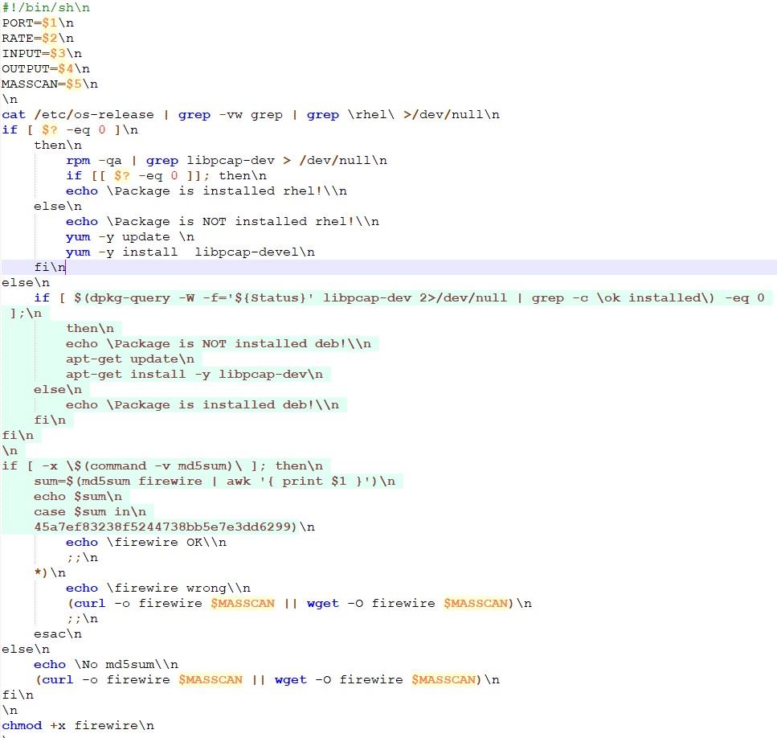Click the 'echo firewire wrong' line
The height and width of the screenshot is (738, 777).
(x=158, y=588)
